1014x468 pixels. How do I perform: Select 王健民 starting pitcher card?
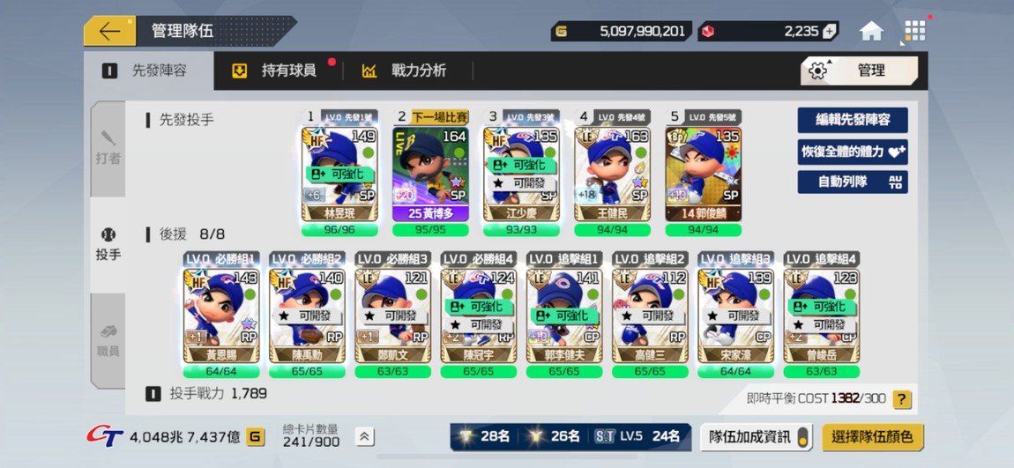[x=613, y=174]
